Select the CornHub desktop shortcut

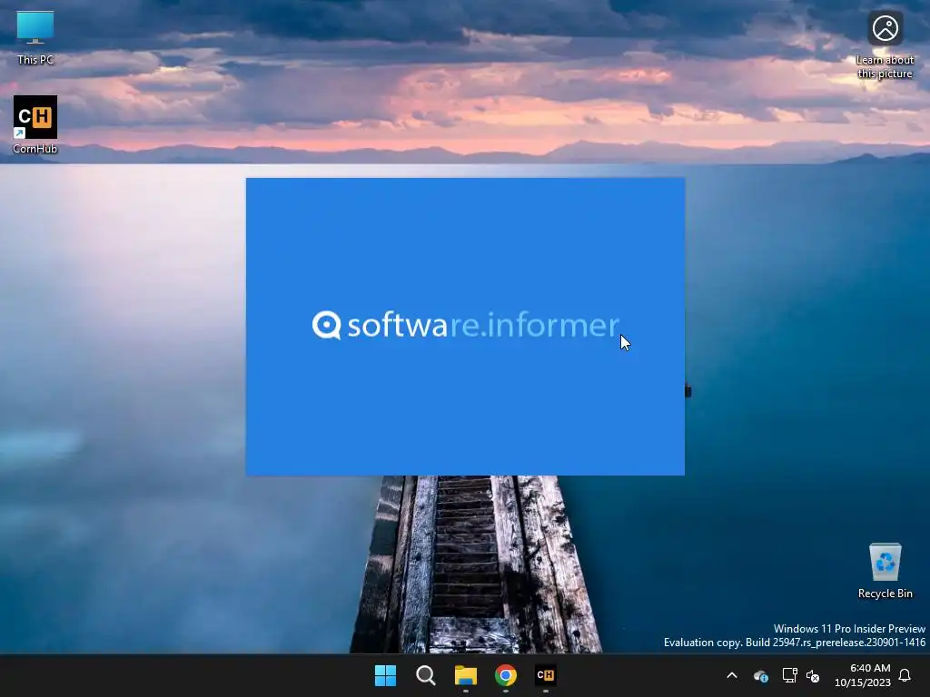(x=35, y=124)
